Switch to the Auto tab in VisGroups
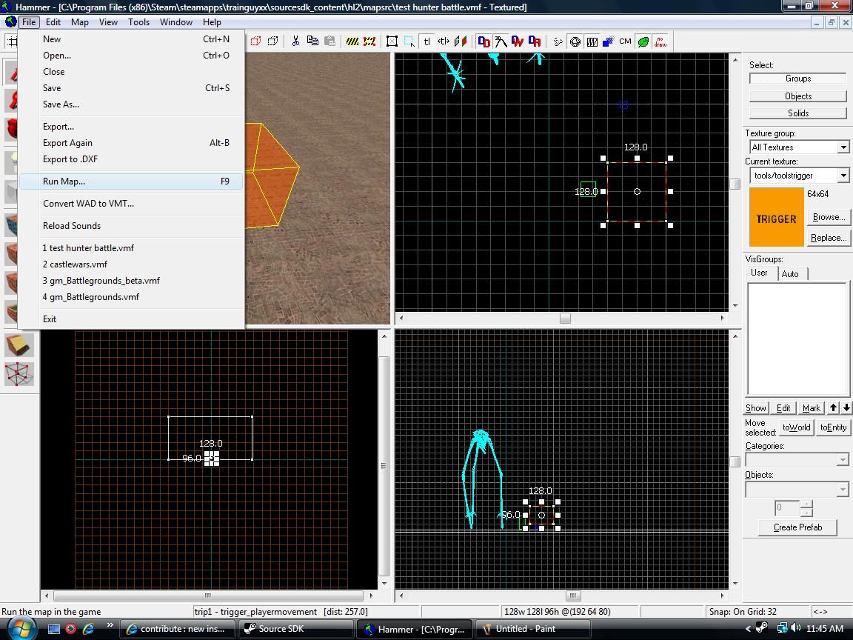Viewport: 853px width, 640px height. click(x=792, y=273)
